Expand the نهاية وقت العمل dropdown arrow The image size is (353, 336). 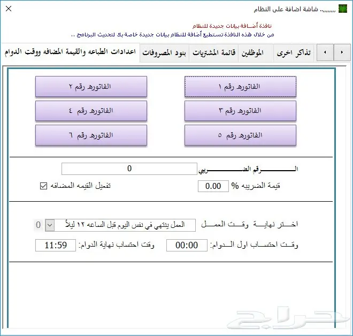tap(50, 225)
